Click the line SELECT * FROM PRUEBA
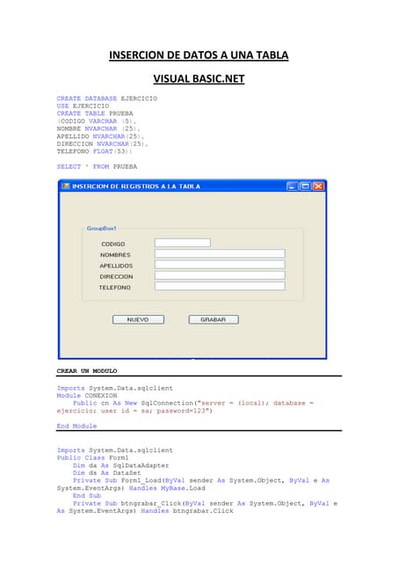The width and height of the screenshot is (398, 563). click(x=97, y=166)
